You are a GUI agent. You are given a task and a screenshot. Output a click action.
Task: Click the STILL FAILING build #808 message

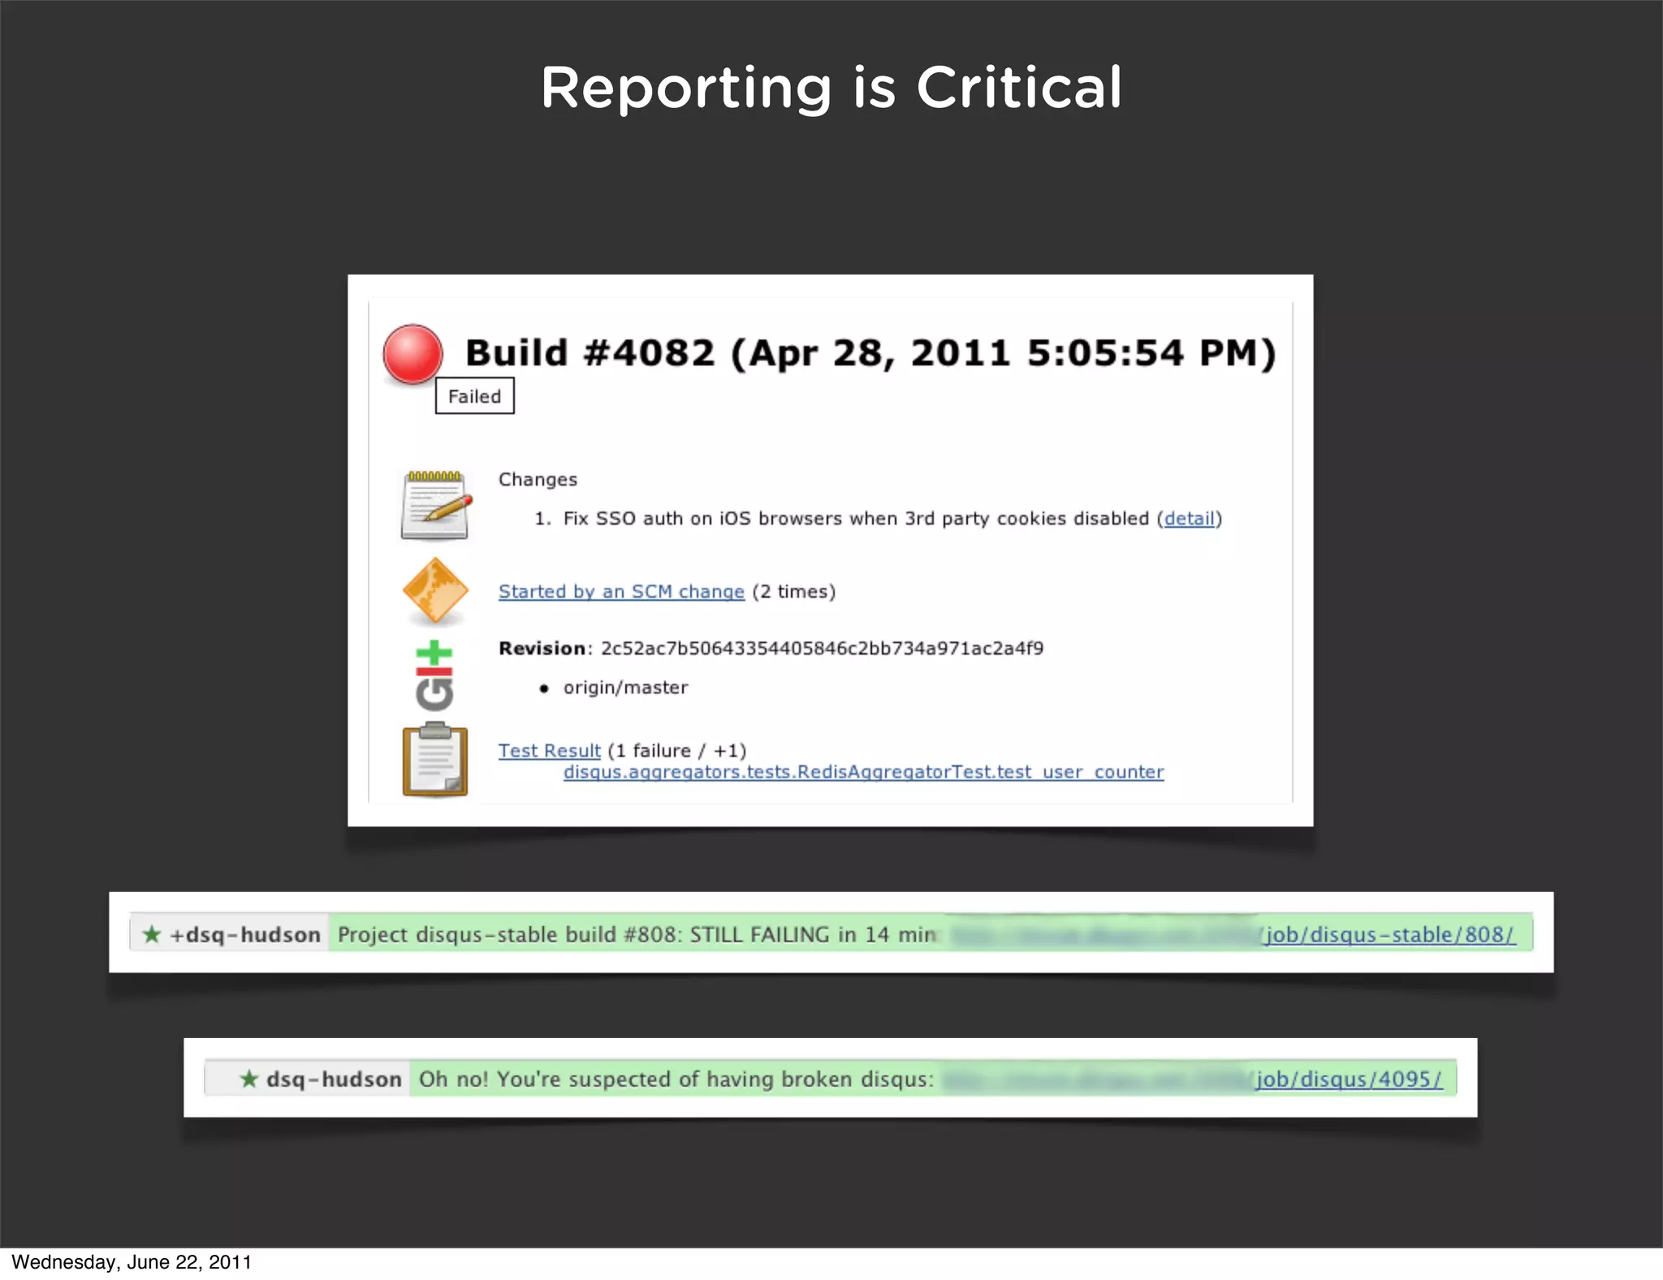tap(637, 934)
